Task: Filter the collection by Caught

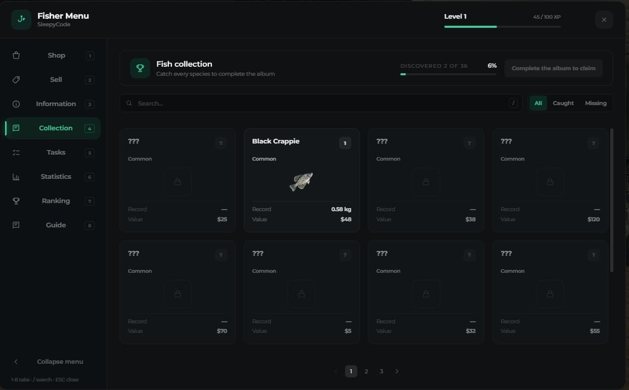Action: pos(563,103)
